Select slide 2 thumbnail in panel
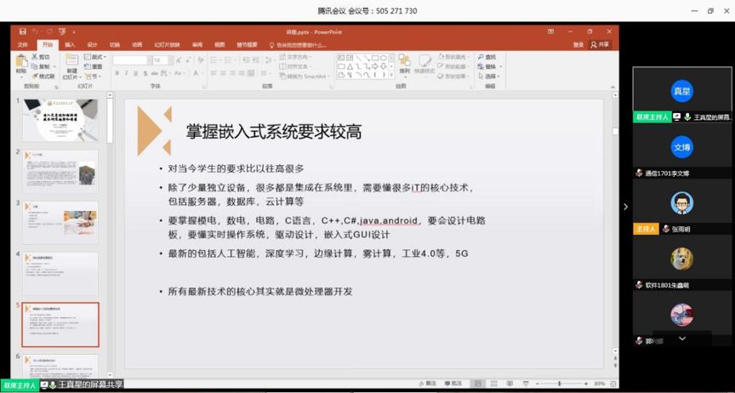This screenshot has height=393, width=735. pyautogui.click(x=60, y=170)
